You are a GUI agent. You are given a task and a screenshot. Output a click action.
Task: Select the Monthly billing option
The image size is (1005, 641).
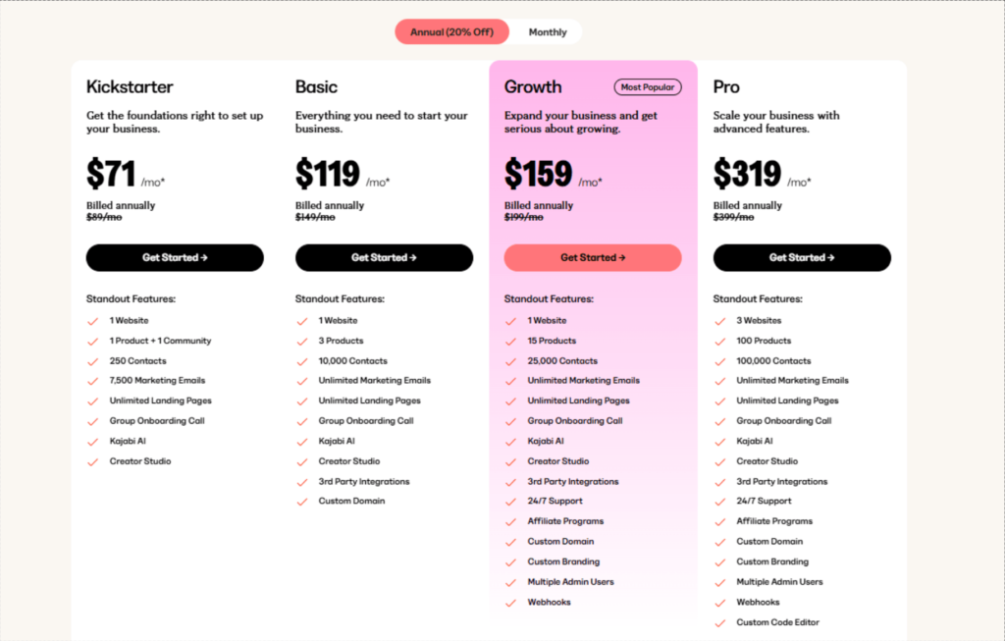point(548,32)
